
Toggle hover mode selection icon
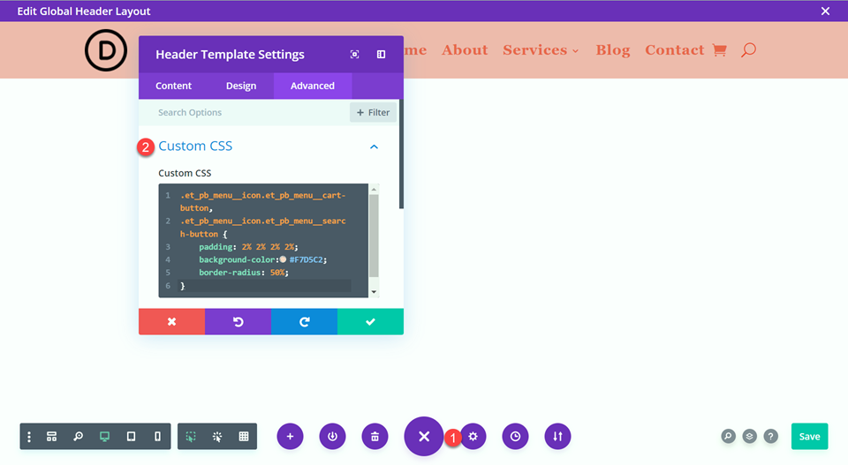[191, 437]
